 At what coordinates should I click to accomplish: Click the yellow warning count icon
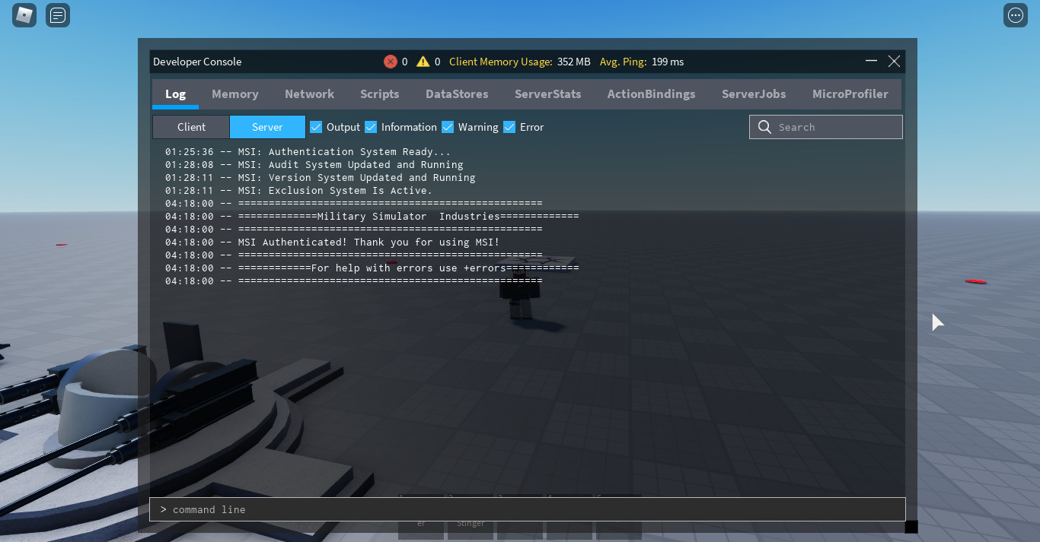[423, 62]
